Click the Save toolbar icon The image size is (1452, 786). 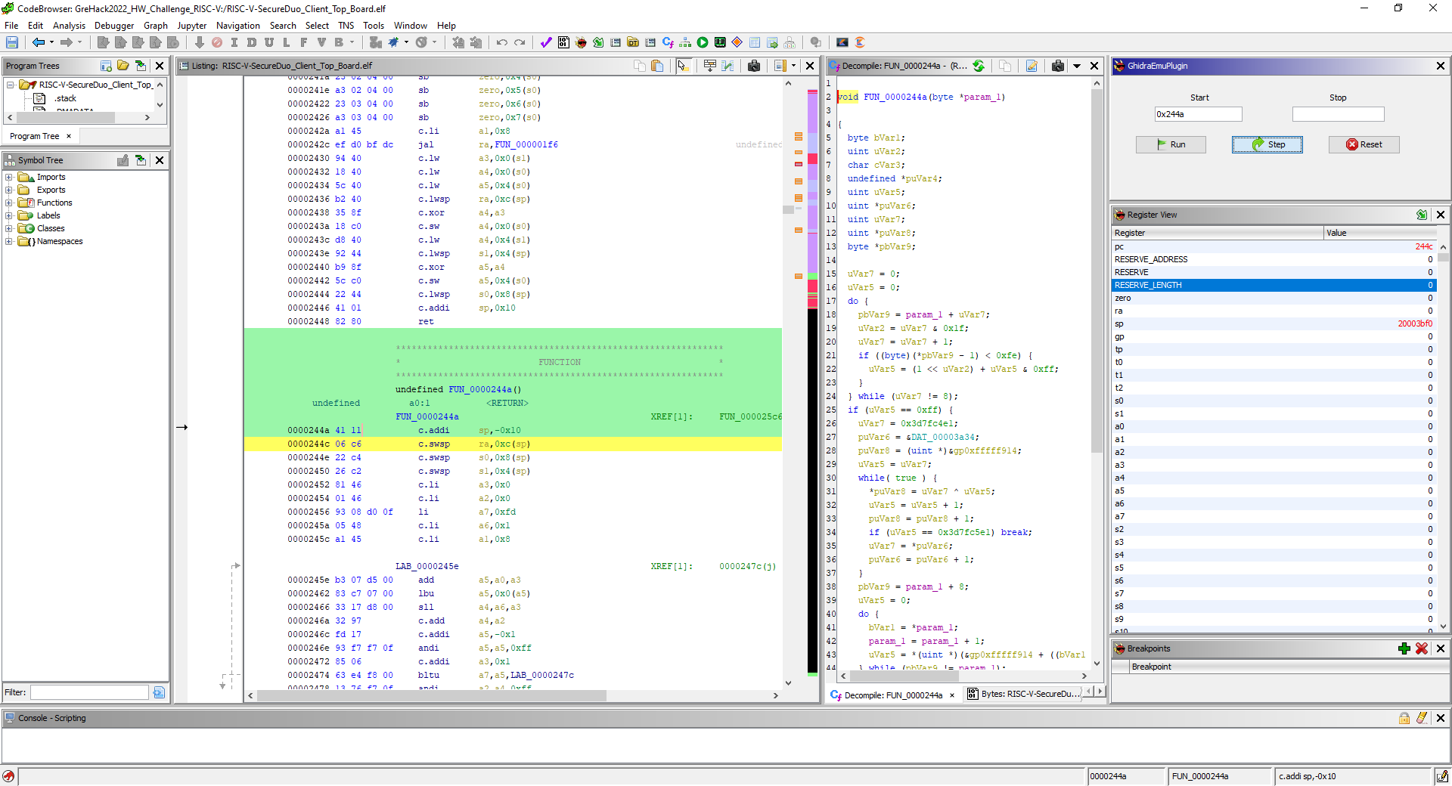point(11,42)
